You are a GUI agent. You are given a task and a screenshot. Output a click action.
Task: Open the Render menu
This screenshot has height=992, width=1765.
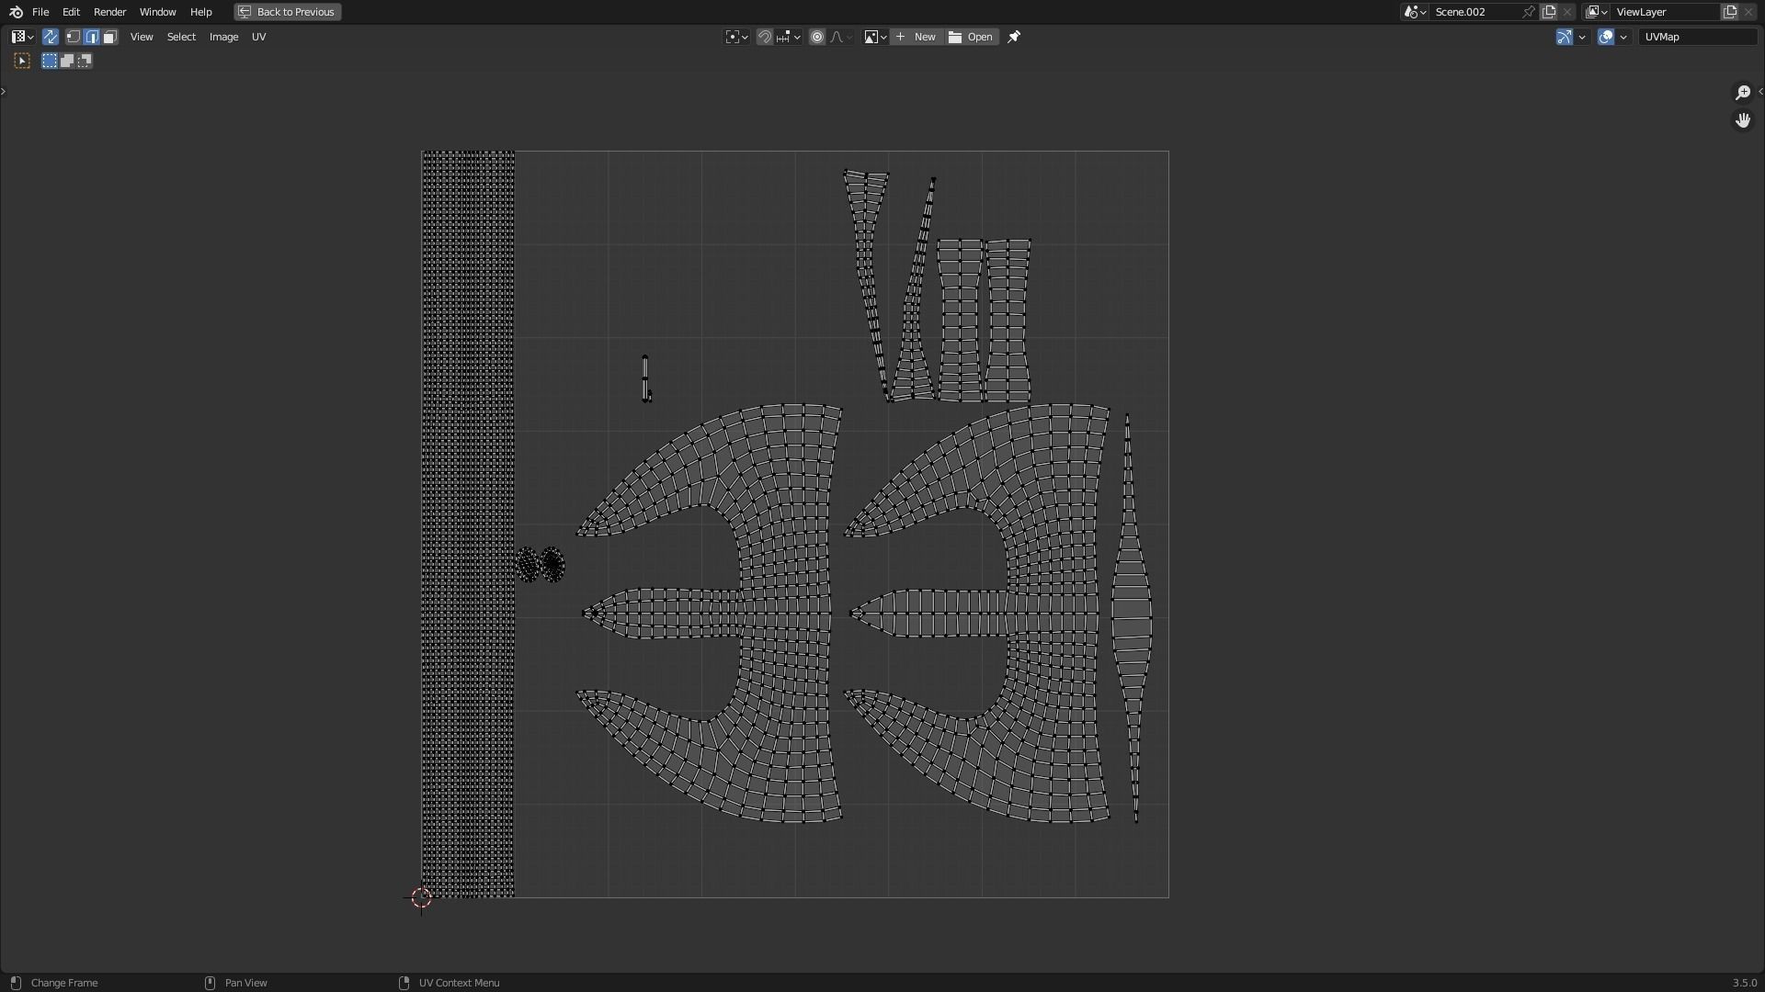(x=109, y=12)
